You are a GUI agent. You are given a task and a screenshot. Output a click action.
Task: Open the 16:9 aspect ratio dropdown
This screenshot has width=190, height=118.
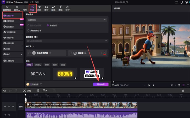[172, 85]
